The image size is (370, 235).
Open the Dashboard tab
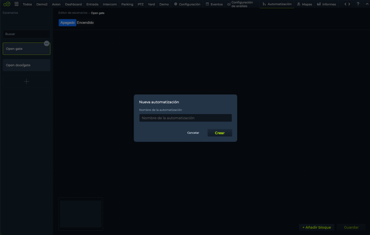coord(74,4)
